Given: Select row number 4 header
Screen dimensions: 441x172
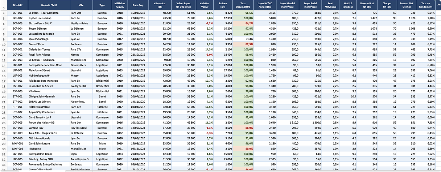Looking at the screenshot, I should tap(4, 13).
